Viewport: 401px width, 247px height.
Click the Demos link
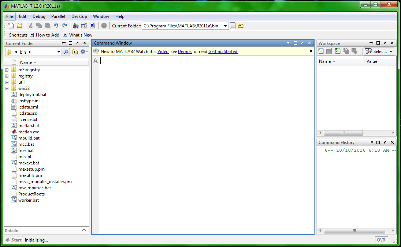[185, 51]
